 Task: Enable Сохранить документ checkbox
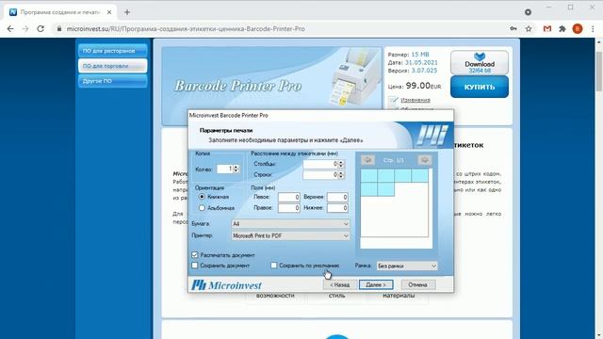click(195, 266)
